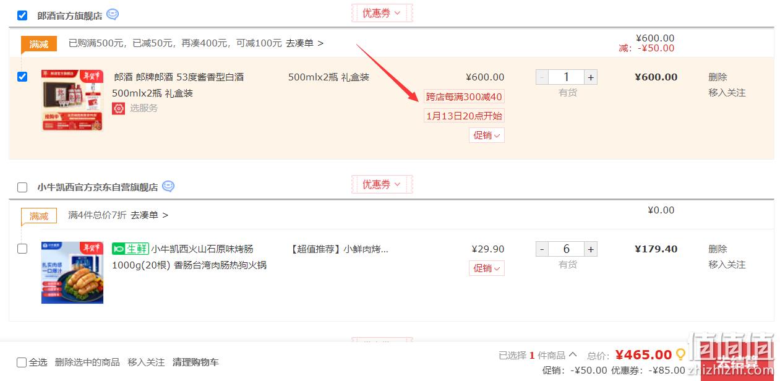780x381 pixels.
Task: Click quantity field showing 6
Action: [567, 249]
